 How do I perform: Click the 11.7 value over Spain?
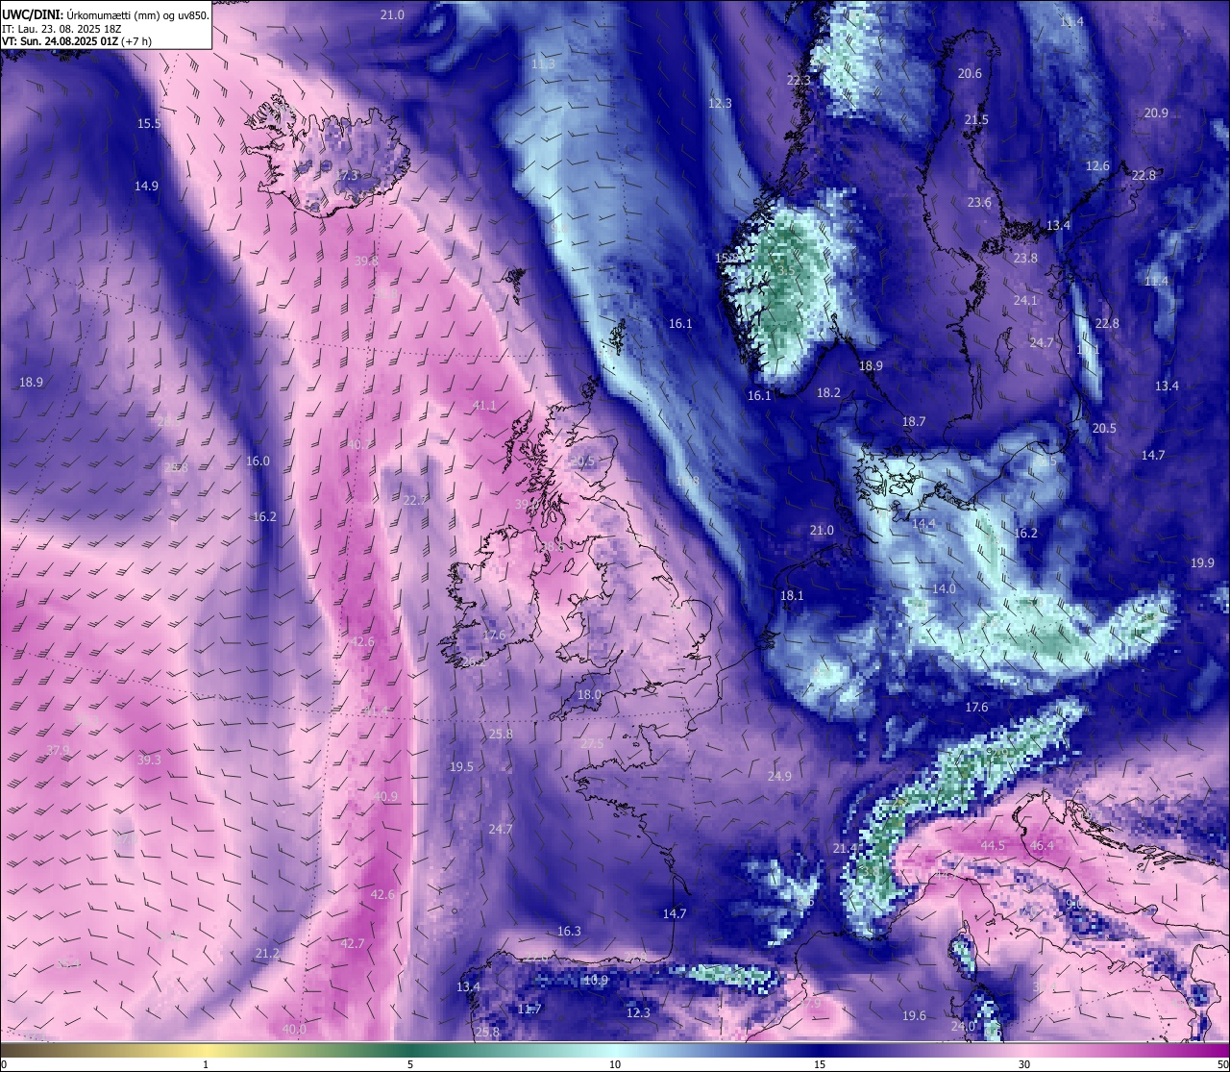[x=529, y=1009]
